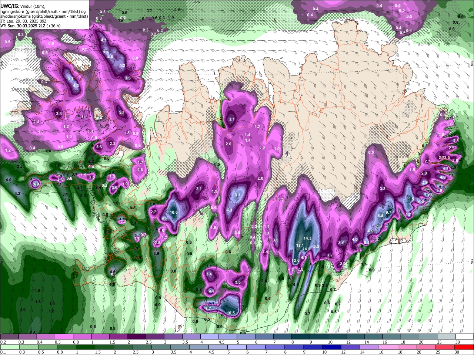Pick the periwinkle snow swatch between 4 and 4.5
Image resolution: width=474 pixels, height=355 pixels.
(x=210, y=337)
